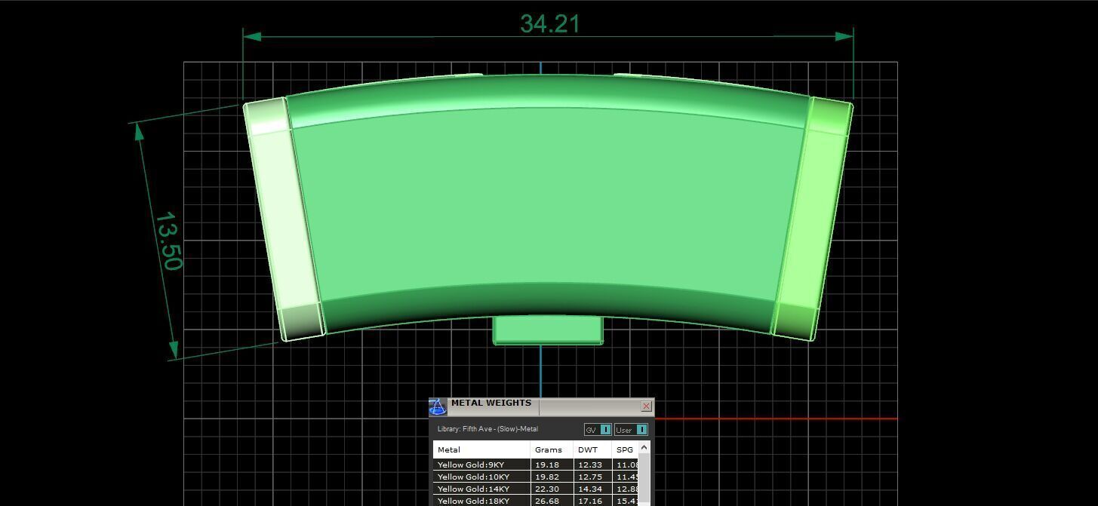Select the bright right end cap of the band
This screenshot has height=506, width=1098.
pos(812,219)
